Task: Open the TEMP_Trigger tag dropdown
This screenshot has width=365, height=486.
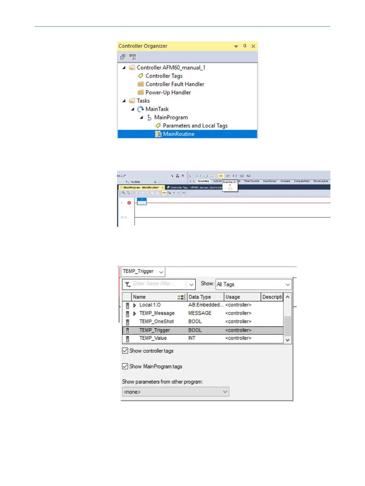Action: coord(161,272)
